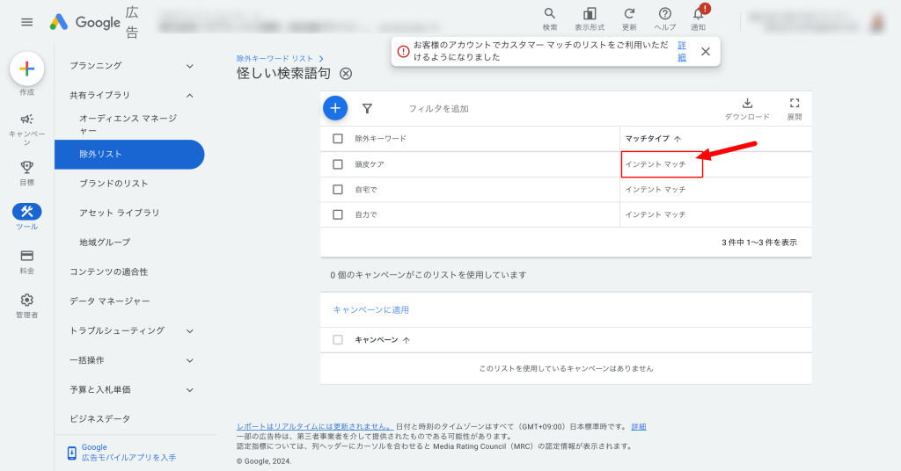This screenshot has height=471, width=901.
Task: Open the hamburger main menu
Action: 26,22
